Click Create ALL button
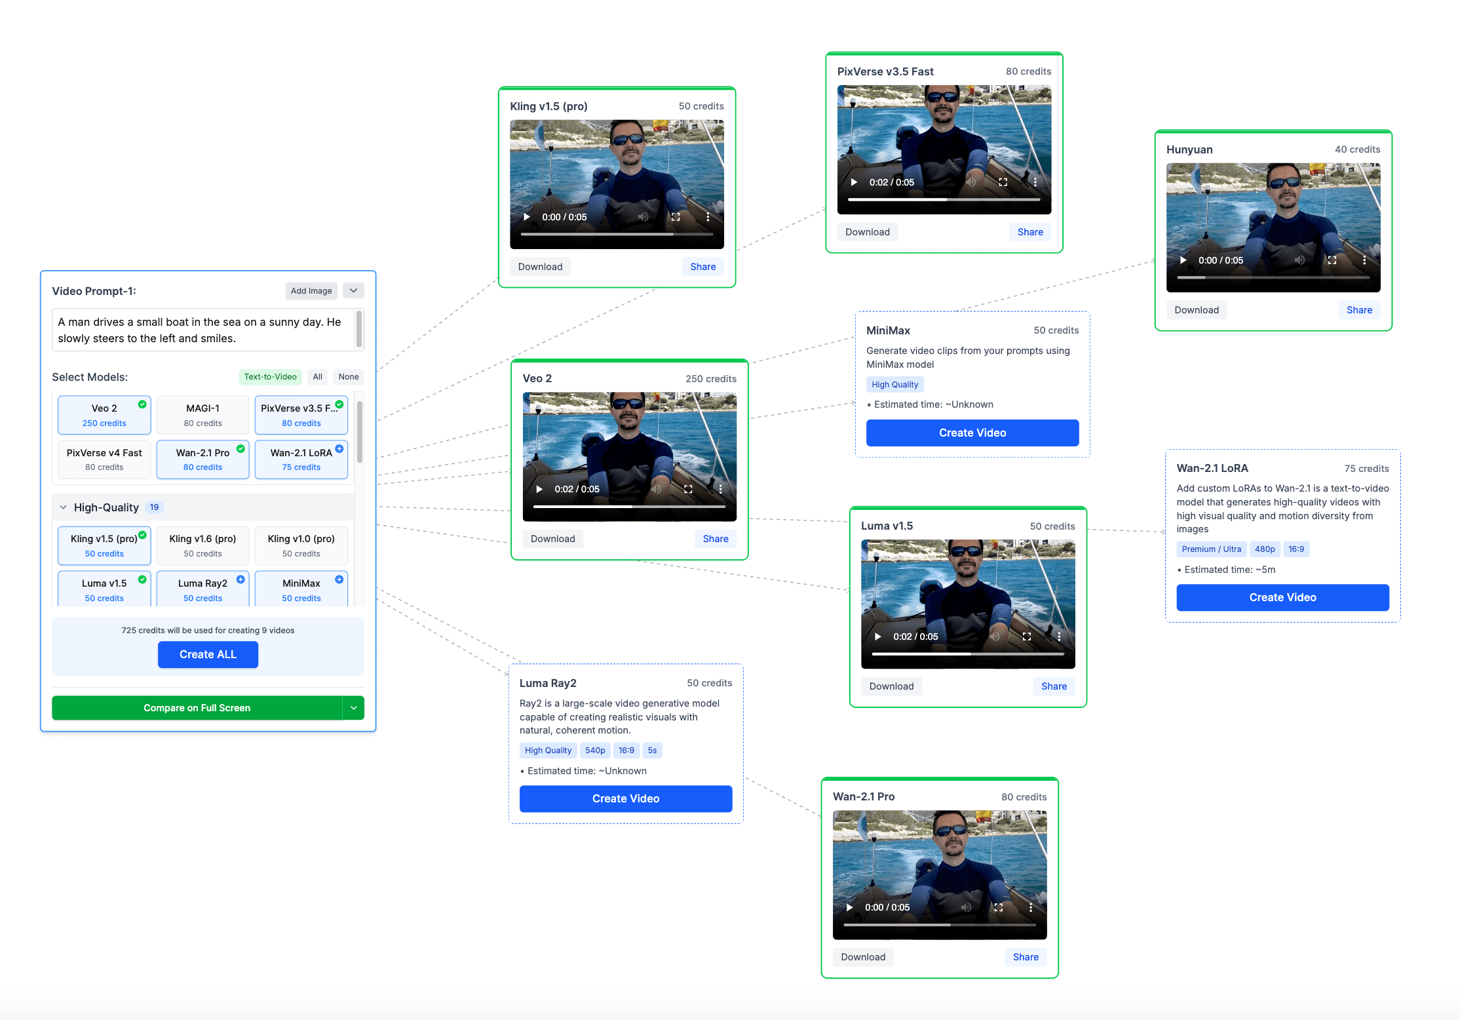 point(208,654)
